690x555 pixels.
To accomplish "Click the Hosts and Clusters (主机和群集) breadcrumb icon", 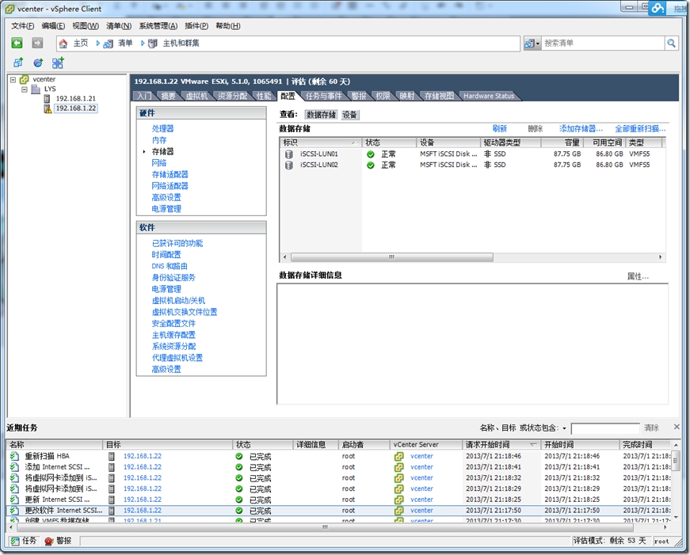I will tap(153, 44).
